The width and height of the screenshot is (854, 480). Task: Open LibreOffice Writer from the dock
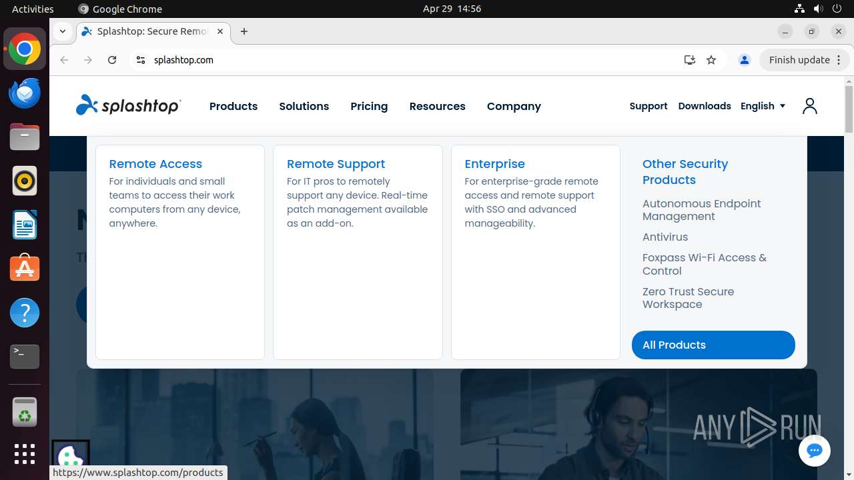tap(25, 225)
